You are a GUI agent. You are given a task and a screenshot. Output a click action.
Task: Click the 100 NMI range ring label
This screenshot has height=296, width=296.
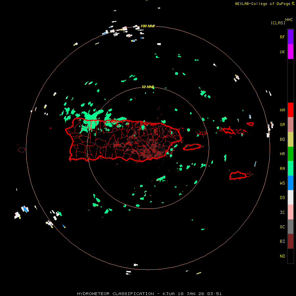coord(148,26)
